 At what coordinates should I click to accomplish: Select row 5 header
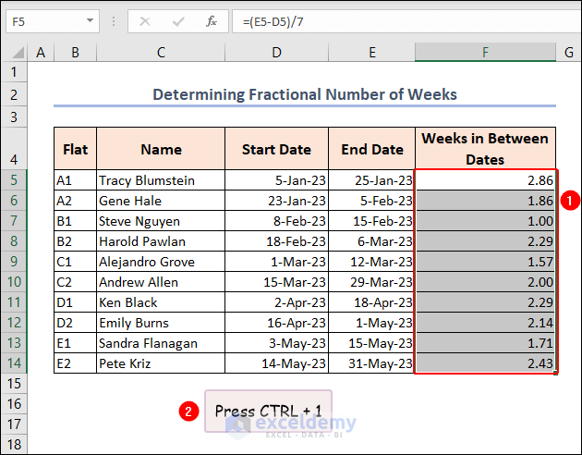pos(15,180)
